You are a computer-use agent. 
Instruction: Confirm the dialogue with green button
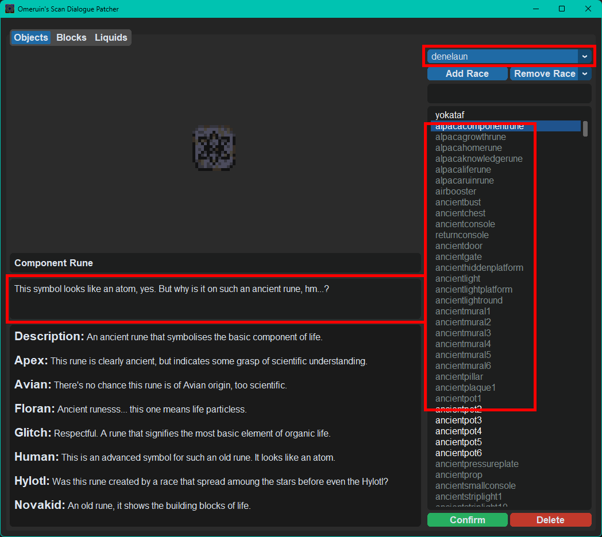(x=467, y=520)
